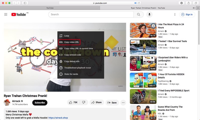Open the YouTube hamburger guide menu
200x120 pixels.
pyautogui.click(x=6, y=15)
